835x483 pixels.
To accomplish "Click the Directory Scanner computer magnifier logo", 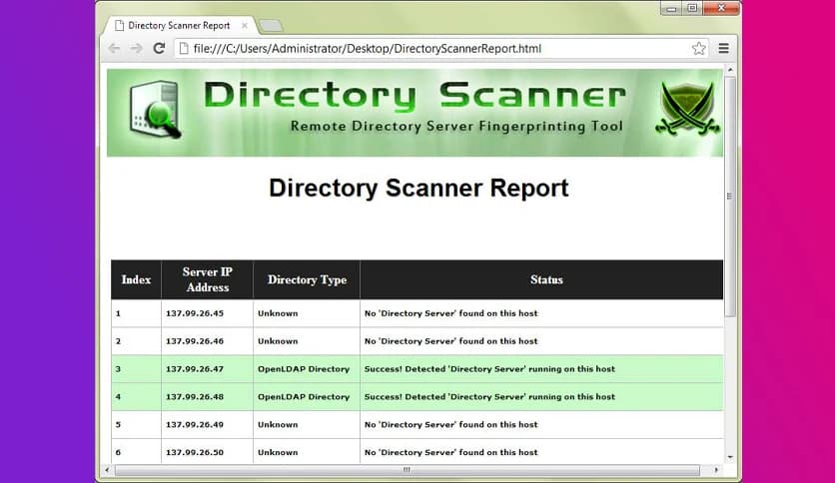I will pos(155,110).
